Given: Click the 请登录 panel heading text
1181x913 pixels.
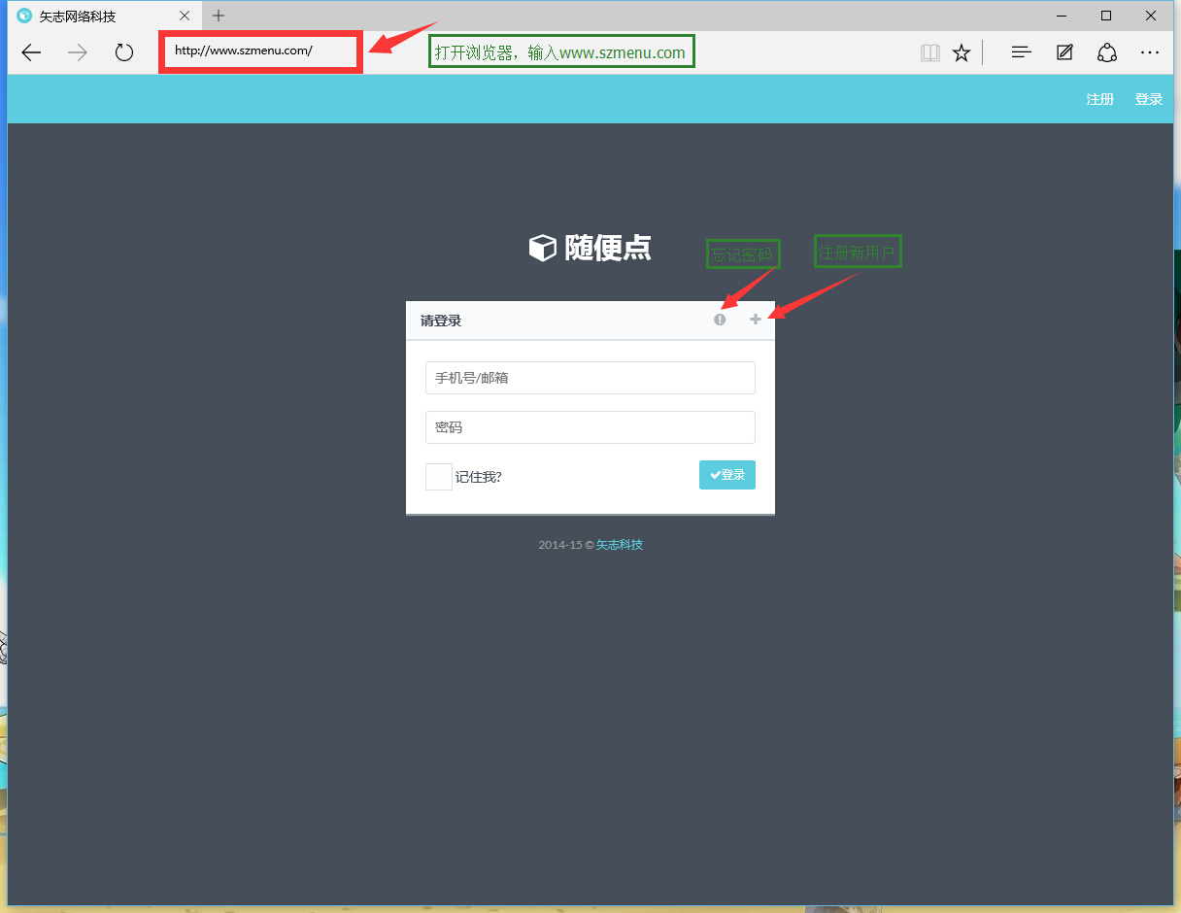Looking at the screenshot, I should [x=441, y=321].
